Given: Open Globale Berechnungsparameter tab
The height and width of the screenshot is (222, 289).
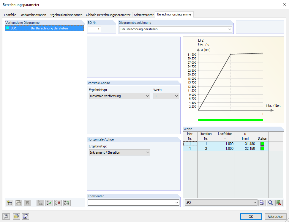Looking at the screenshot, I should 108,15.
